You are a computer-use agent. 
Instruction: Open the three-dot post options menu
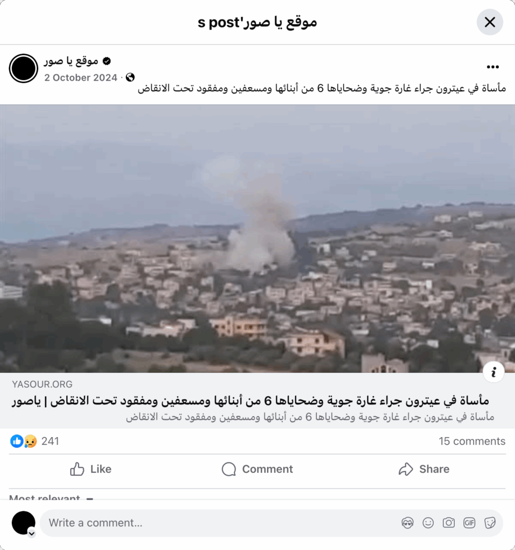tap(492, 67)
